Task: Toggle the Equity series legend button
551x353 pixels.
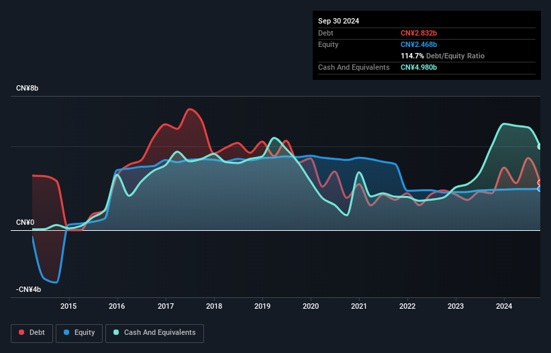Action: point(79,333)
